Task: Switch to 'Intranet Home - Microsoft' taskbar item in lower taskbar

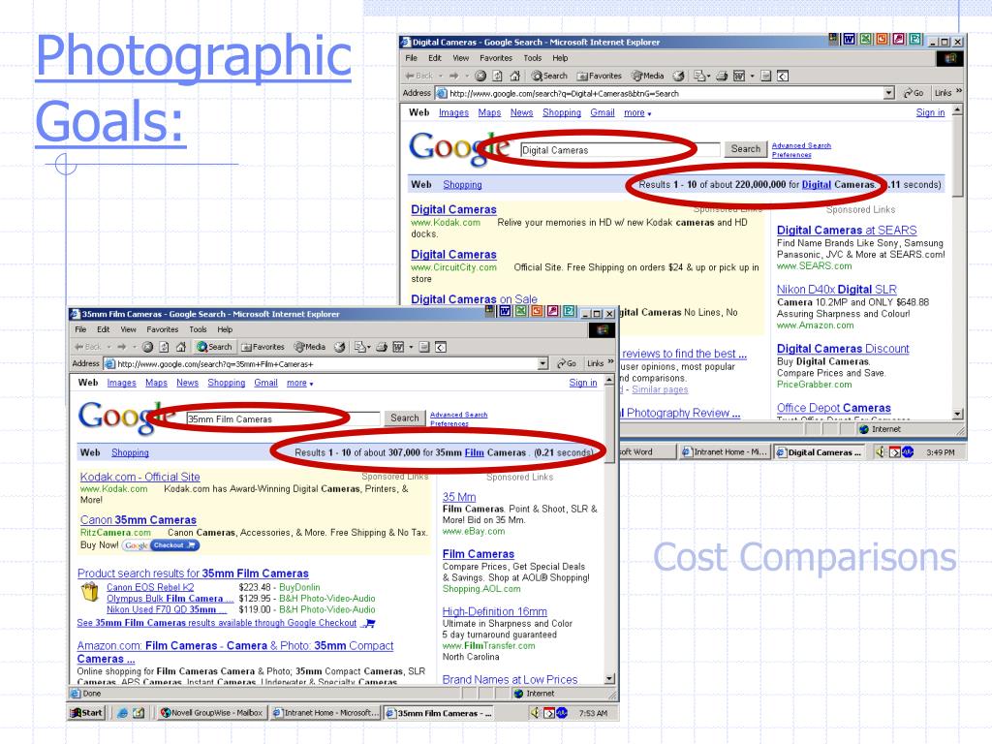Action: [x=325, y=712]
